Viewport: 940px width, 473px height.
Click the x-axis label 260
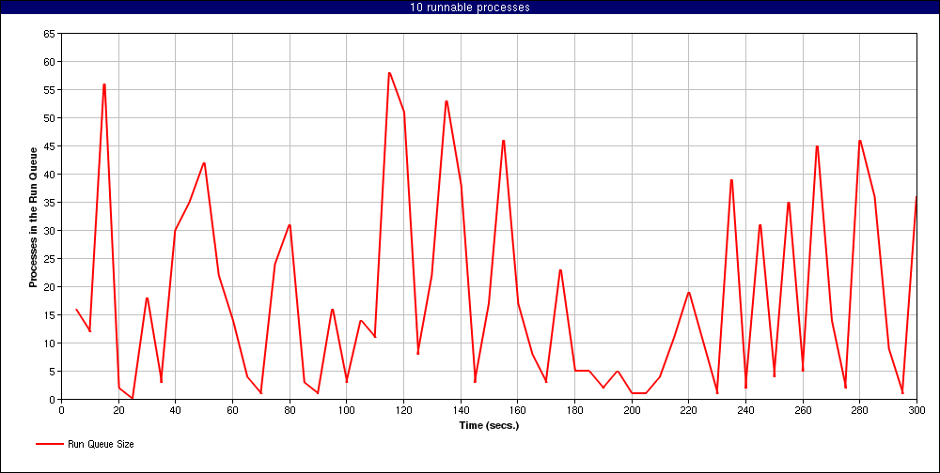tap(802, 410)
